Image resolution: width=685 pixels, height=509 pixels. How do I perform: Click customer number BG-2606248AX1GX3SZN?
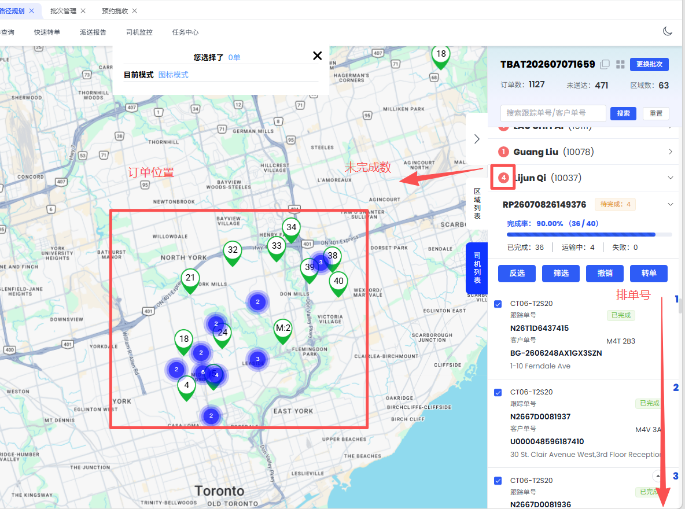click(555, 353)
